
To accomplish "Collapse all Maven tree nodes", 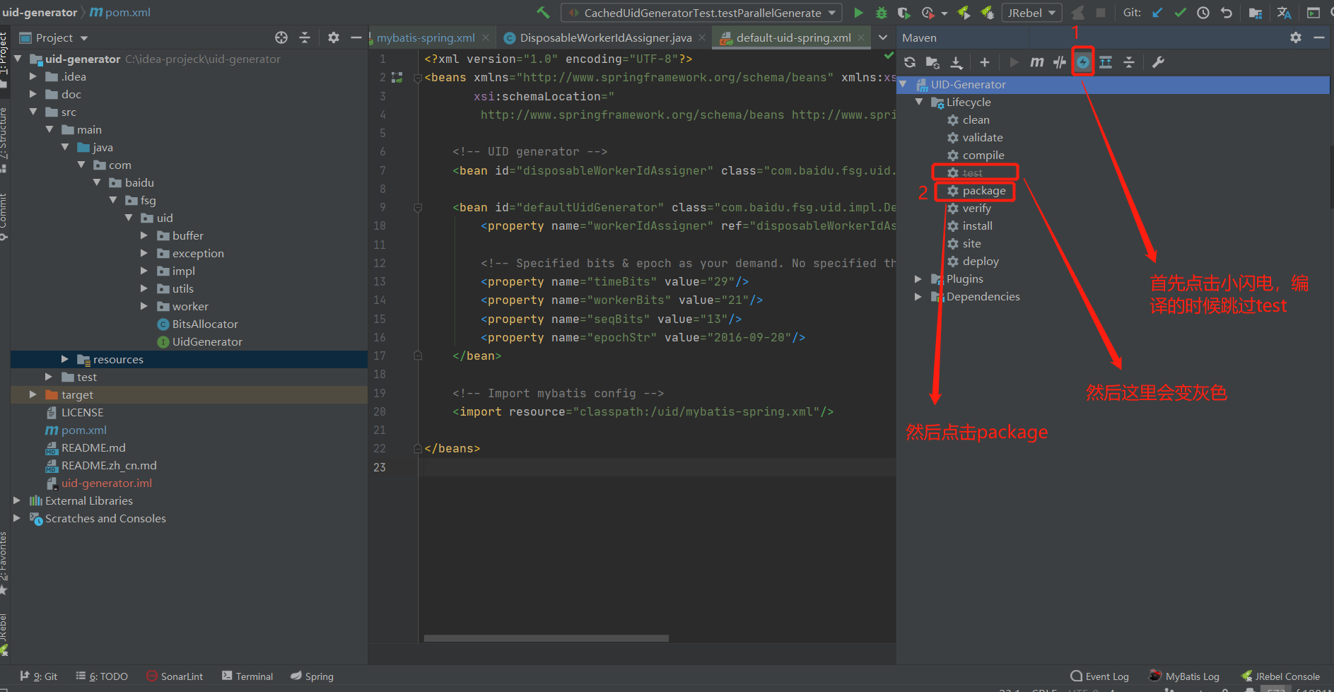I will [x=1129, y=62].
